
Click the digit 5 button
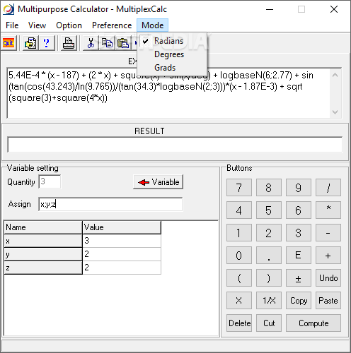click(269, 210)
